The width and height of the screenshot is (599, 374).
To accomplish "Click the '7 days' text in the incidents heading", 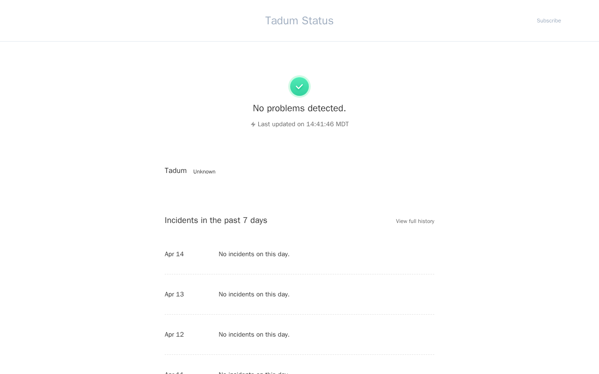I will coord(255,220).
